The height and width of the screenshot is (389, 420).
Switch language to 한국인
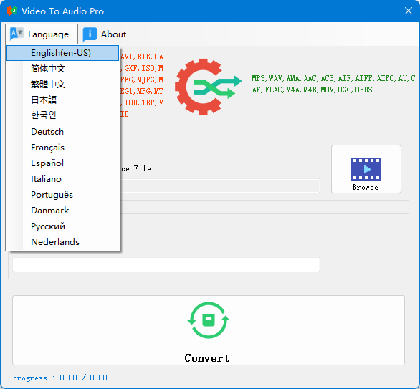62,115
